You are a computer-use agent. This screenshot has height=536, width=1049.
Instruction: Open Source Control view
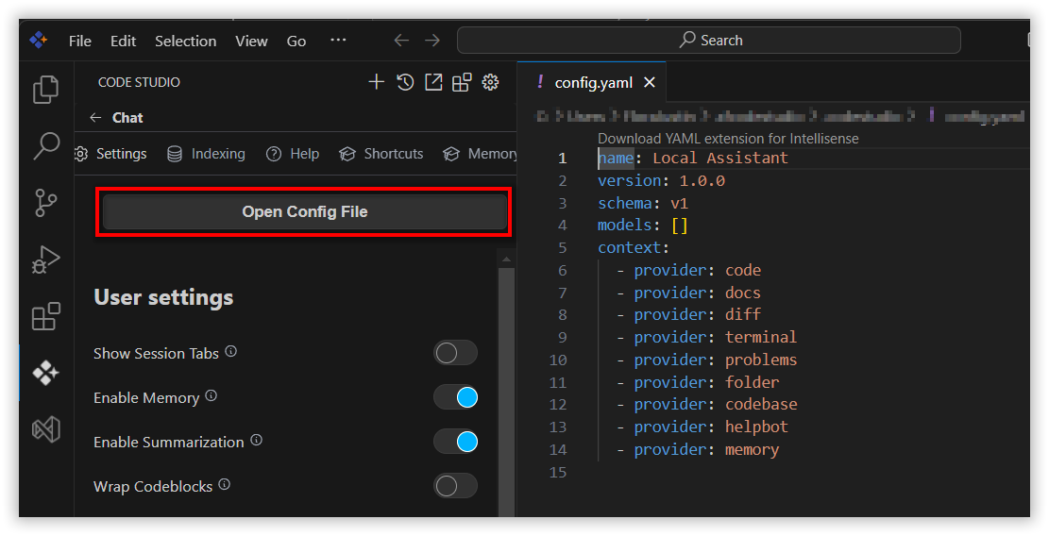point(45,203)
